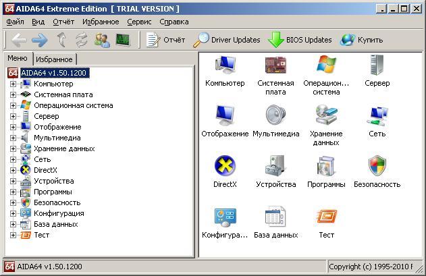
Task: Open the Избранное menu in menu bar
Action: click(x=101, y=22)
